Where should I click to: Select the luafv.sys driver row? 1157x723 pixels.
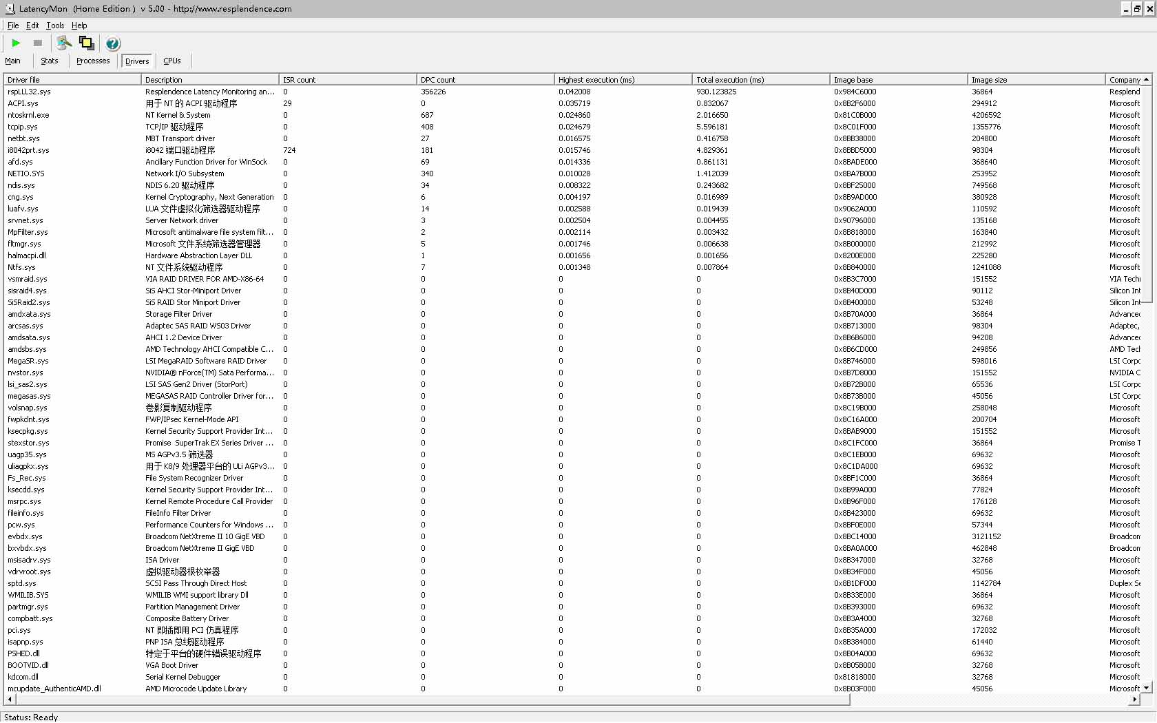[x=572, y=209]
